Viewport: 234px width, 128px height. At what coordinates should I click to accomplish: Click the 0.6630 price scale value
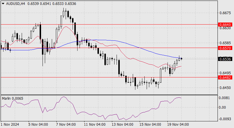tap(225, 28)
